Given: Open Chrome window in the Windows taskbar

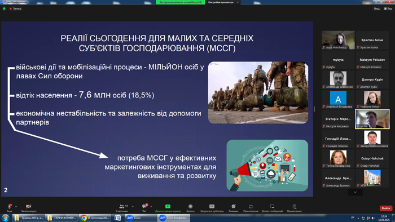Looking at the screenshot, I should (95, 218).
